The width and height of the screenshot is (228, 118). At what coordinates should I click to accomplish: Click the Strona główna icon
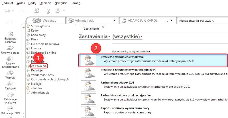28,26
